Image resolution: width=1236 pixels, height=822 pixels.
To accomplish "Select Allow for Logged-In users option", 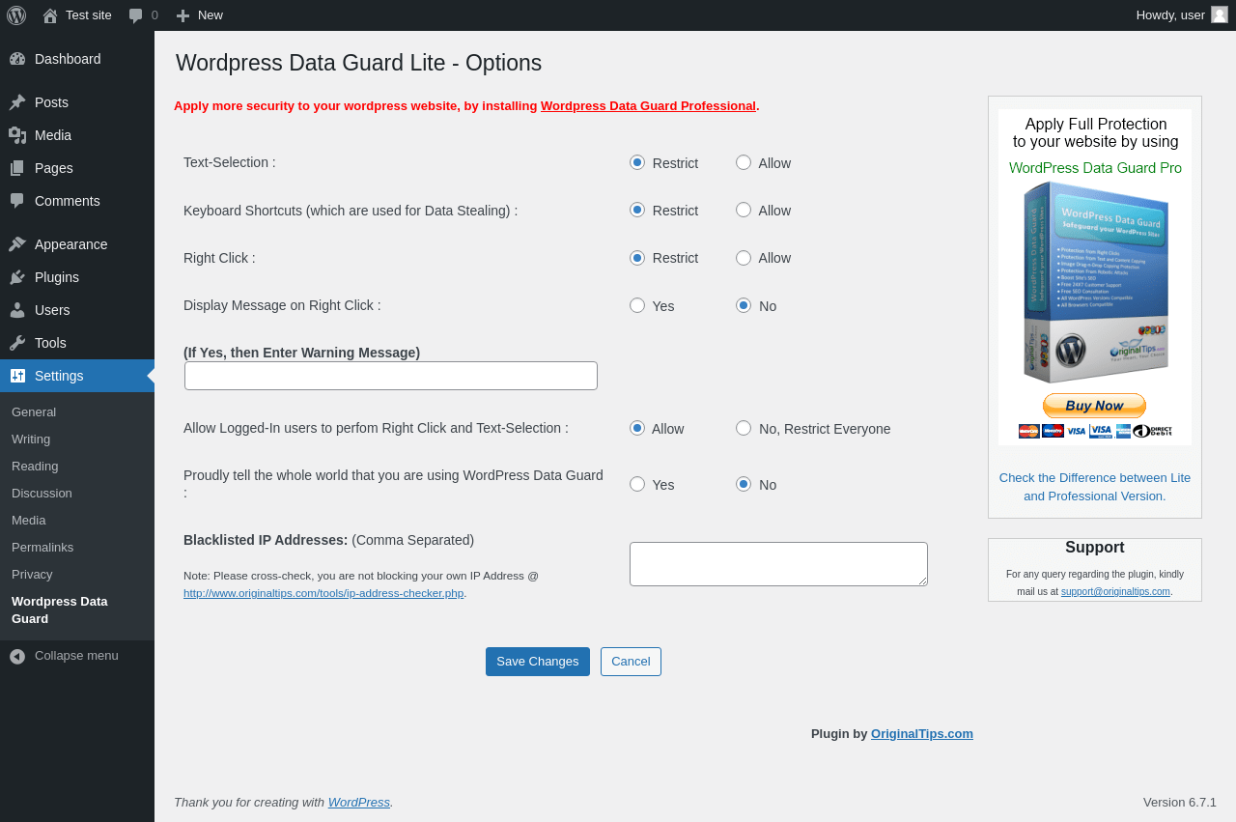I will tap(637, 428).
